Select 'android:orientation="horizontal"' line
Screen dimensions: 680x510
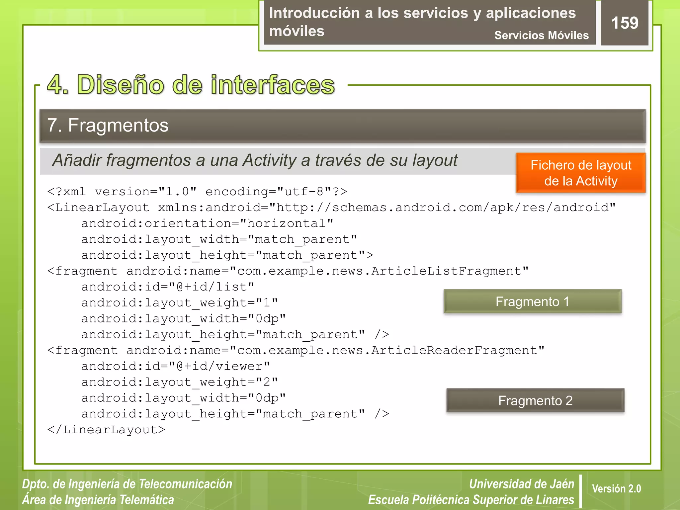click(x=207, y=223)
